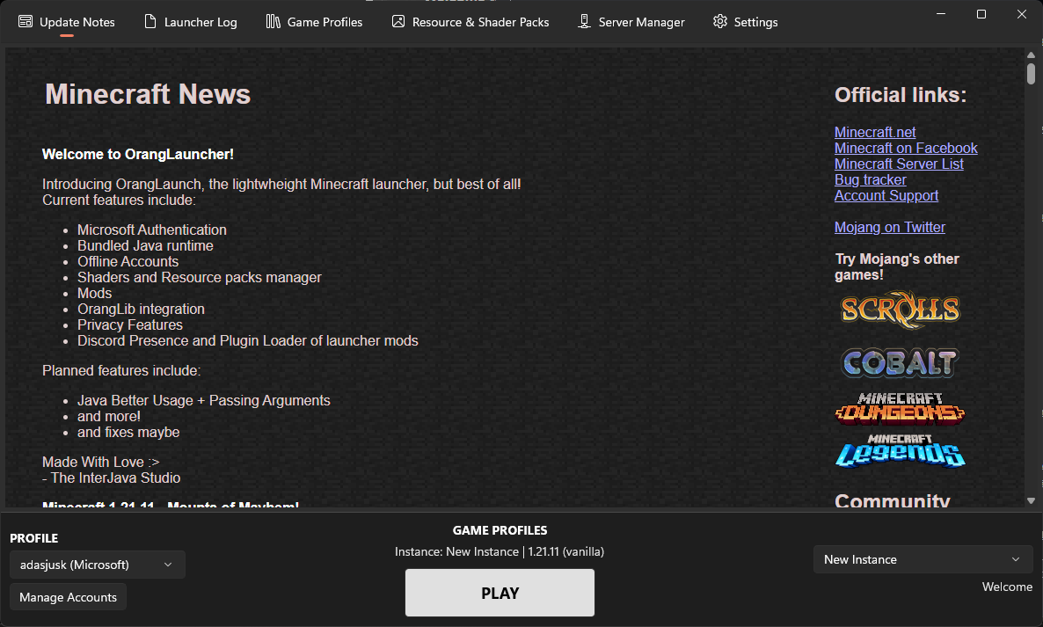Open the Minecraft.net link

pyautogui.click(x=875, y=132)
